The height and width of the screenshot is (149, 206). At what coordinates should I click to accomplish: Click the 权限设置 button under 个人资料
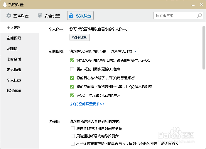click(80, 37)
